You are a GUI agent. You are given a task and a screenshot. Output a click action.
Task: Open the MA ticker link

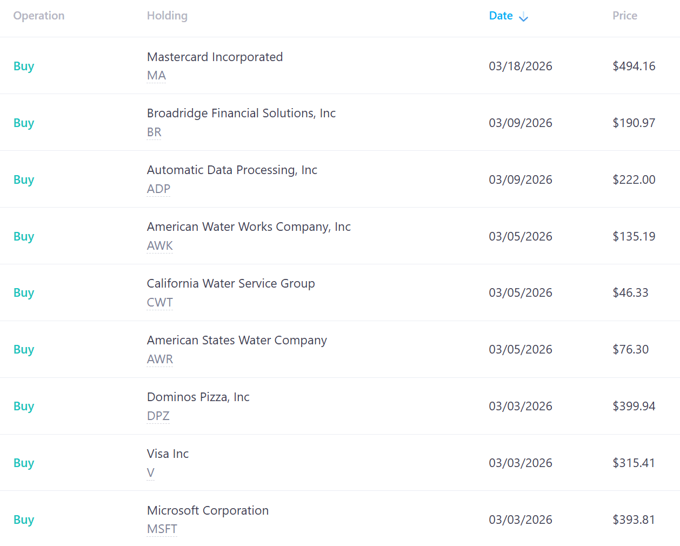(156, 76)
